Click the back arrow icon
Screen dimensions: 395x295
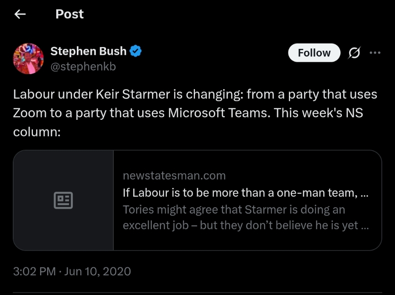tap(20, 14)
